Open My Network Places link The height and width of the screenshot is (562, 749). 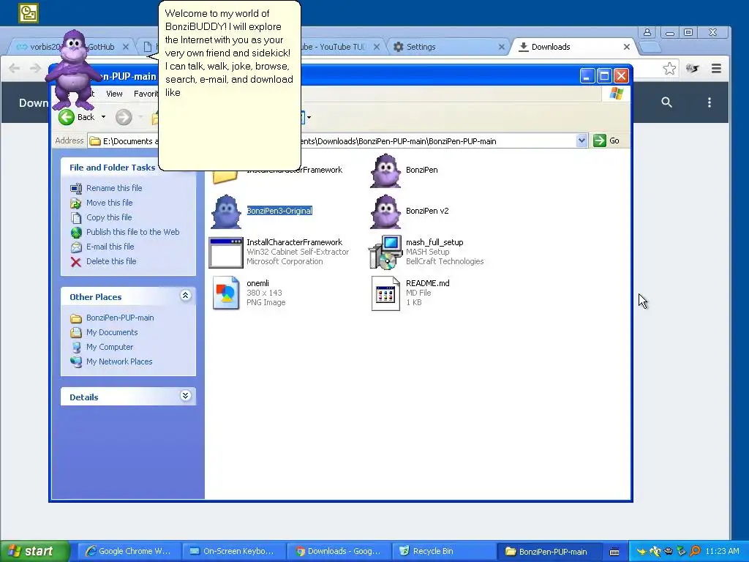[x=119, y=361]
